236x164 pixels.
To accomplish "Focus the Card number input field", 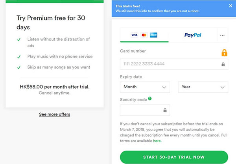I will 174,64.
